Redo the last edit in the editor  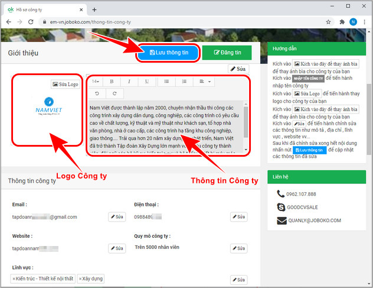[x=114, y=93]
